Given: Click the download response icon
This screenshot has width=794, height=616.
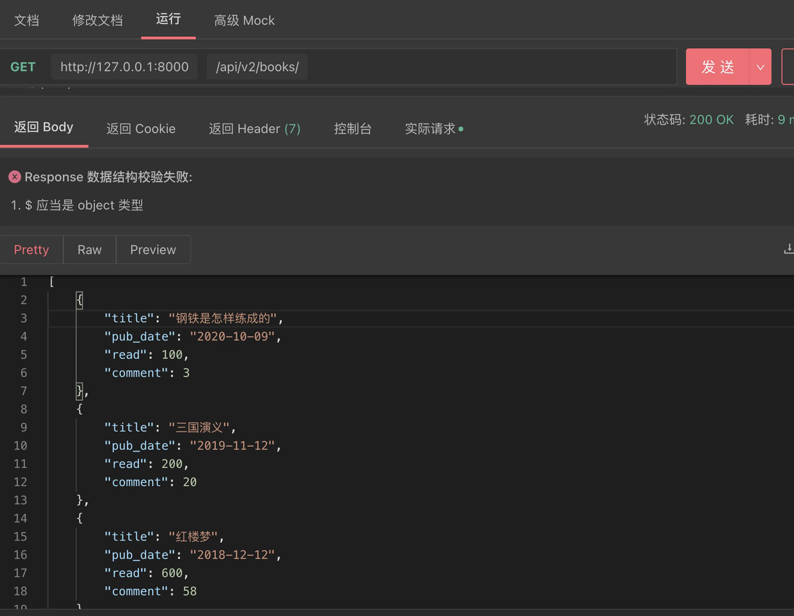Looking at the screenshot, I should [x=788, y=248].
